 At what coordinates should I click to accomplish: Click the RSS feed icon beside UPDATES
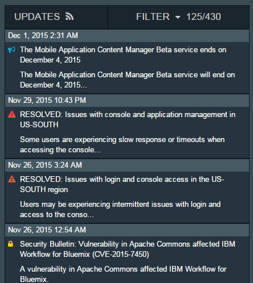tap(70, 16)
